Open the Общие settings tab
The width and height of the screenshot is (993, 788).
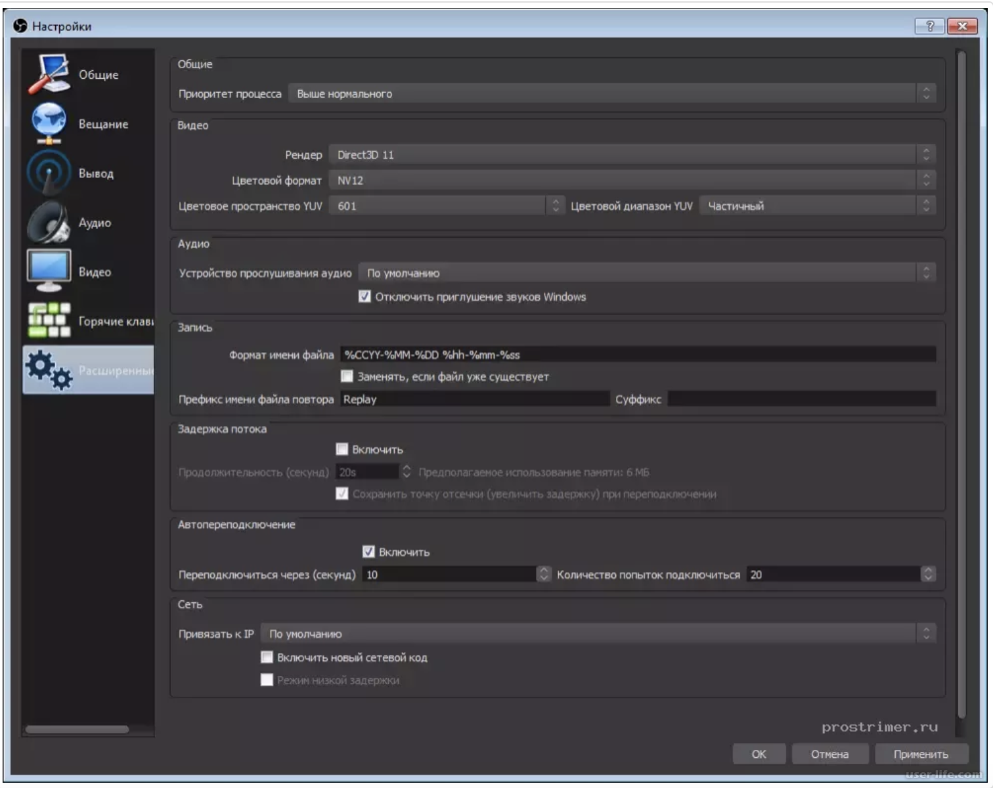click(x=88, y=74)
